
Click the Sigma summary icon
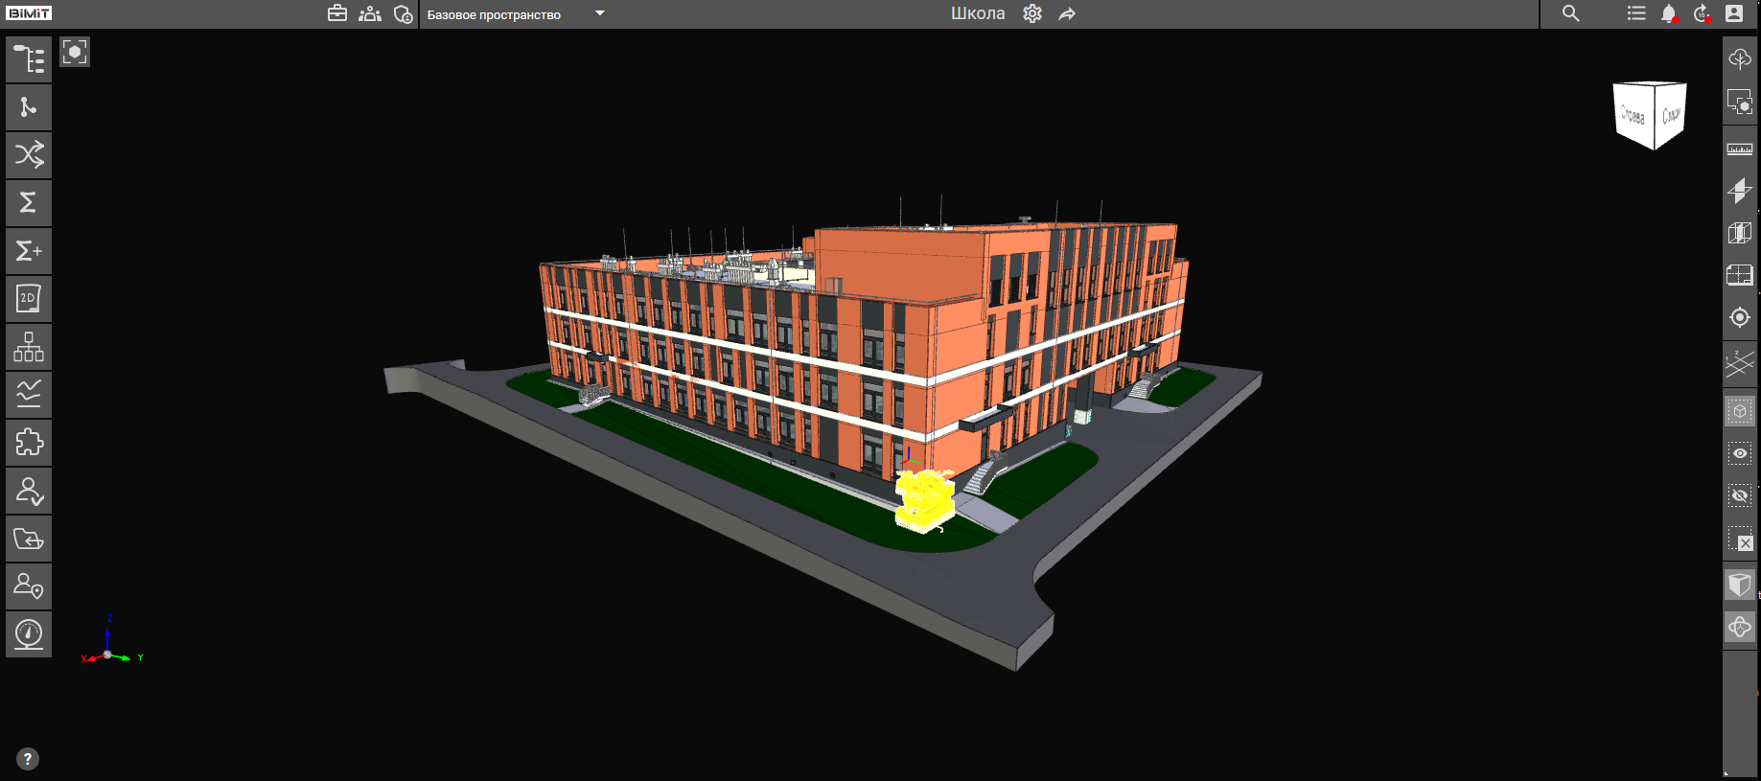[x=29, y=202]
